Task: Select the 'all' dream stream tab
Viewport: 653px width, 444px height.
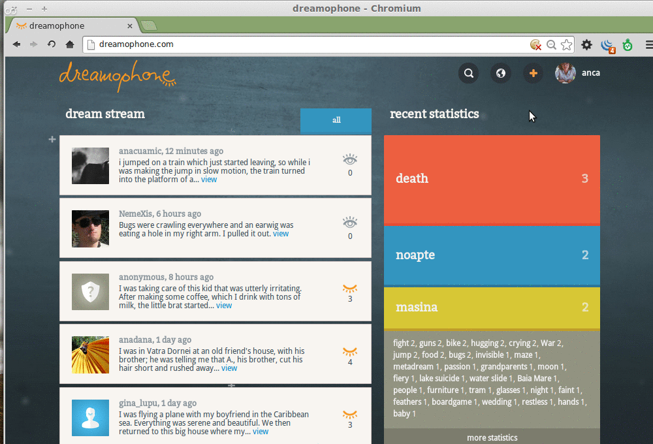Action: coord(336,121)
